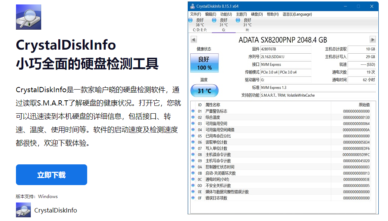Click the standard field NVM Express 1.3
Viewport: 388px width, 221px height.
pos(318,87)
